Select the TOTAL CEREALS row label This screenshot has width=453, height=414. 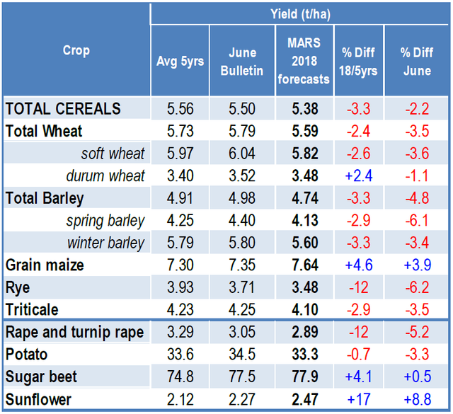[x=63, y=109]
